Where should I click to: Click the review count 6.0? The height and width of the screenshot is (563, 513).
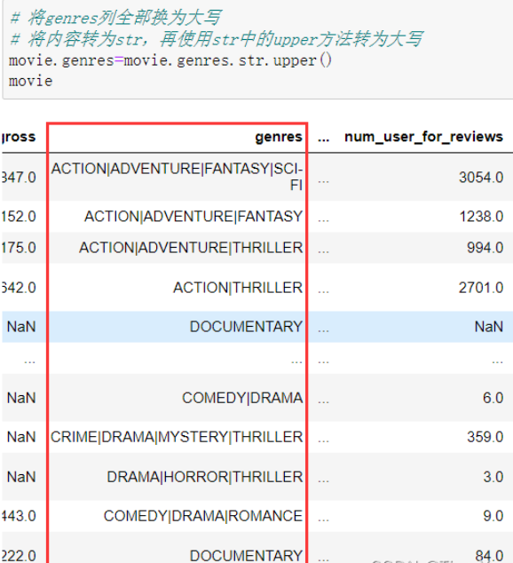click(493, 398)
